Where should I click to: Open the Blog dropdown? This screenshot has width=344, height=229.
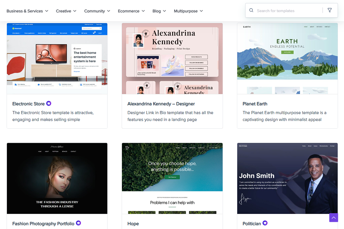click(x=159, y=11)
